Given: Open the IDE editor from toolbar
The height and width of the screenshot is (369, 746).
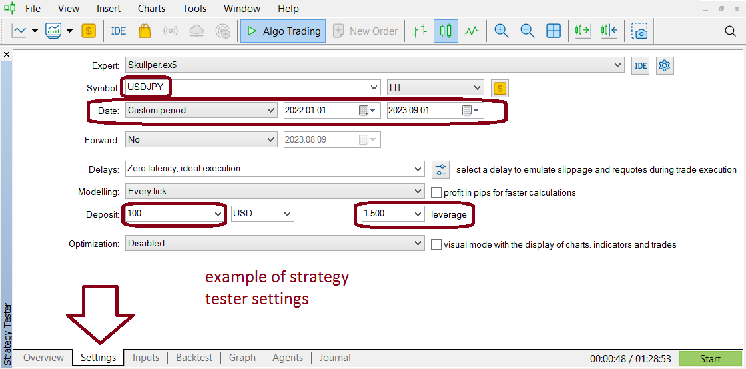Looking at the screenshot, I should click(x=119, y=31).
